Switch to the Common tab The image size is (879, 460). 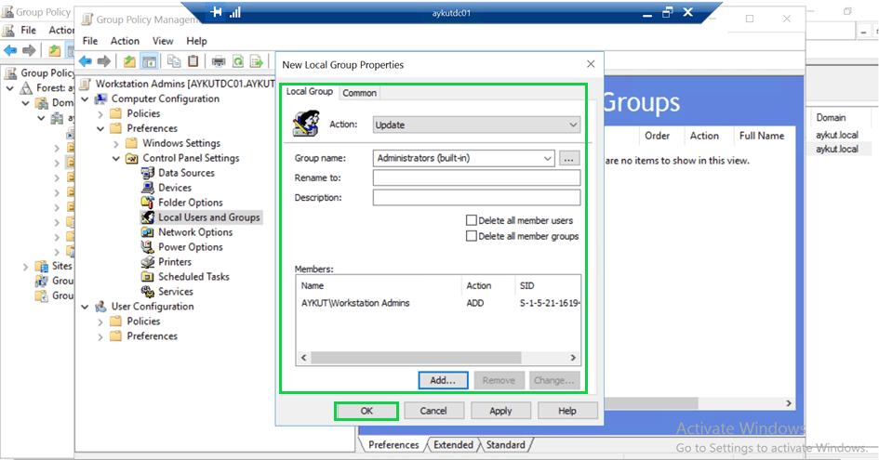coord(359,93)
